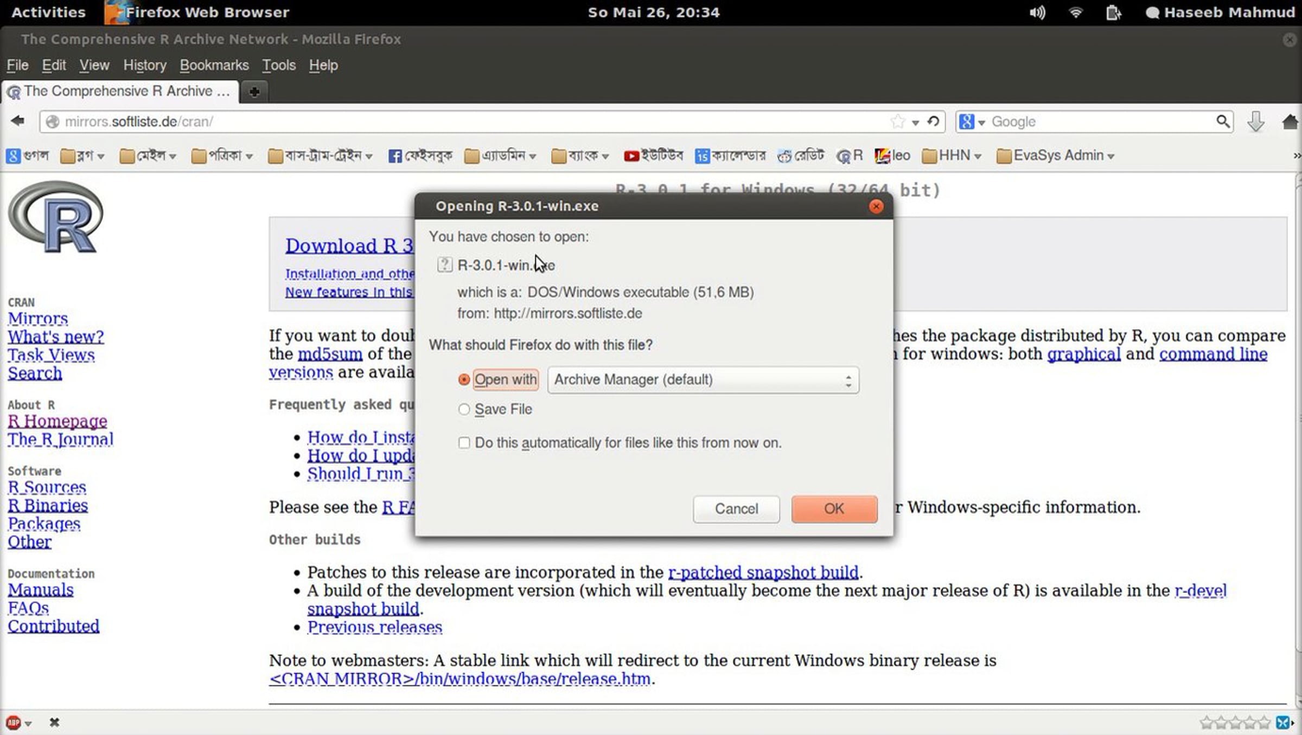Expand the EvaSys Admin bookmark folder
1302x735 pixels.
click(1056, 156)
